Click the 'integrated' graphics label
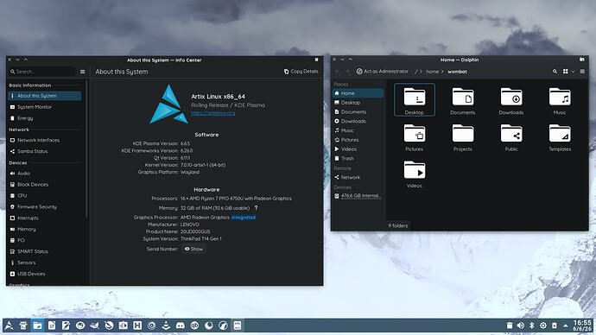This screenshot has width=596, height=335. [x=244, y=218]
